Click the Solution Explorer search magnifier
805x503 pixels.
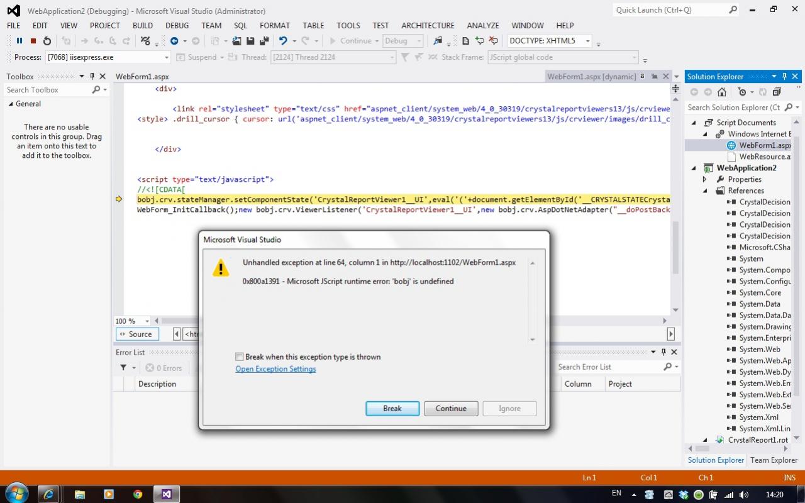click(789, 108)
